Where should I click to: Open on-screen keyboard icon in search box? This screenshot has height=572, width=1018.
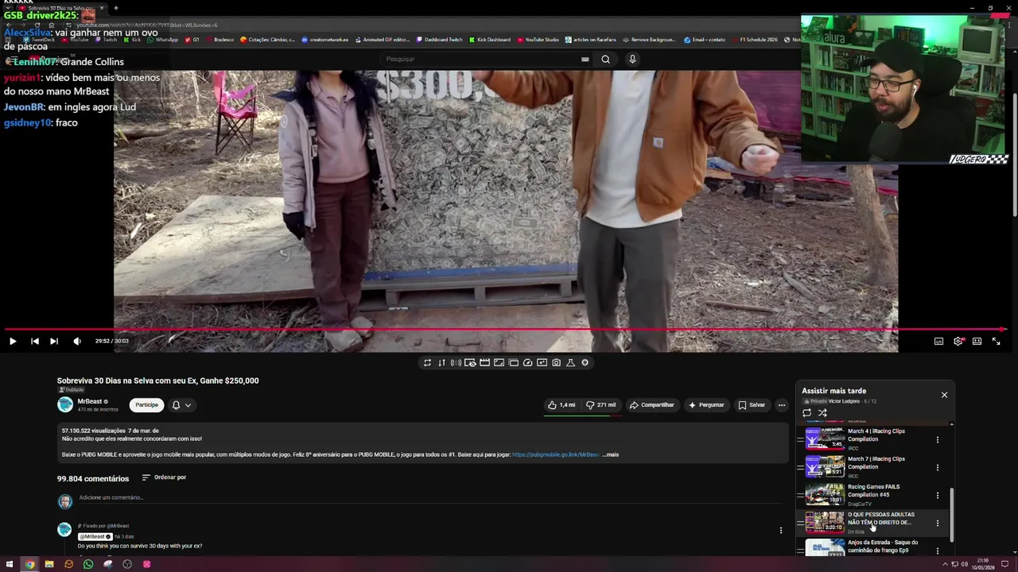(585, 59)
